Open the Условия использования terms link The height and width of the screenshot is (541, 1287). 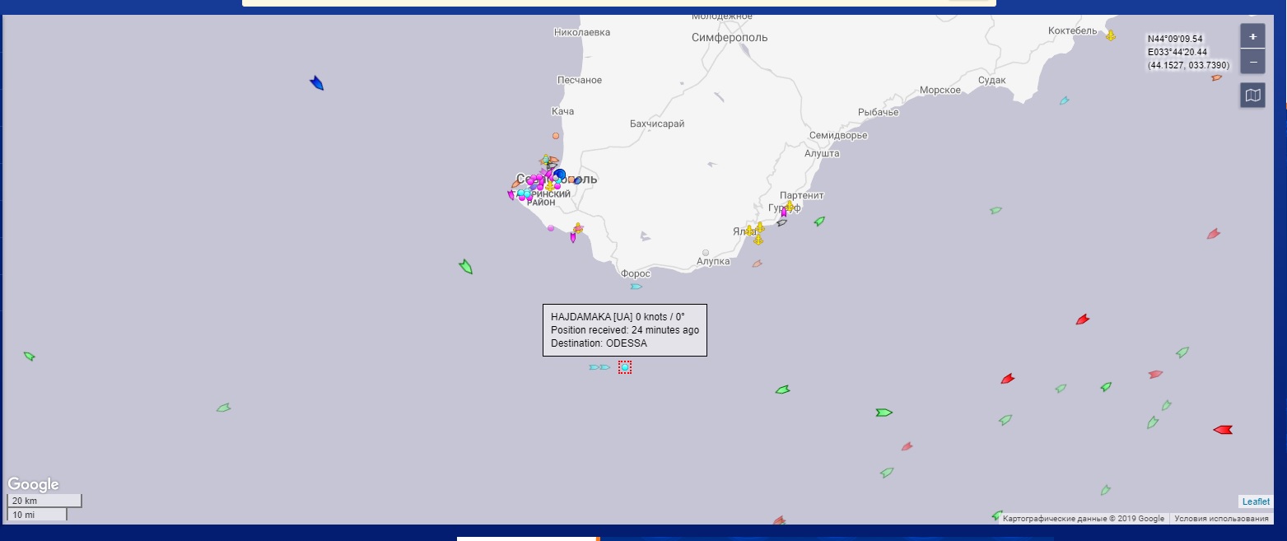(x=1221, y=519)
